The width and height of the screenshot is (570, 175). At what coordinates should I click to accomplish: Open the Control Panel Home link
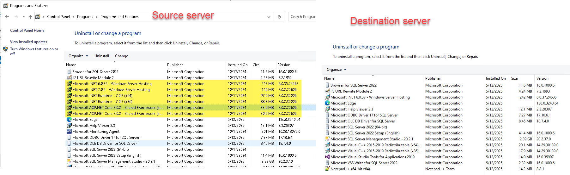27,31
